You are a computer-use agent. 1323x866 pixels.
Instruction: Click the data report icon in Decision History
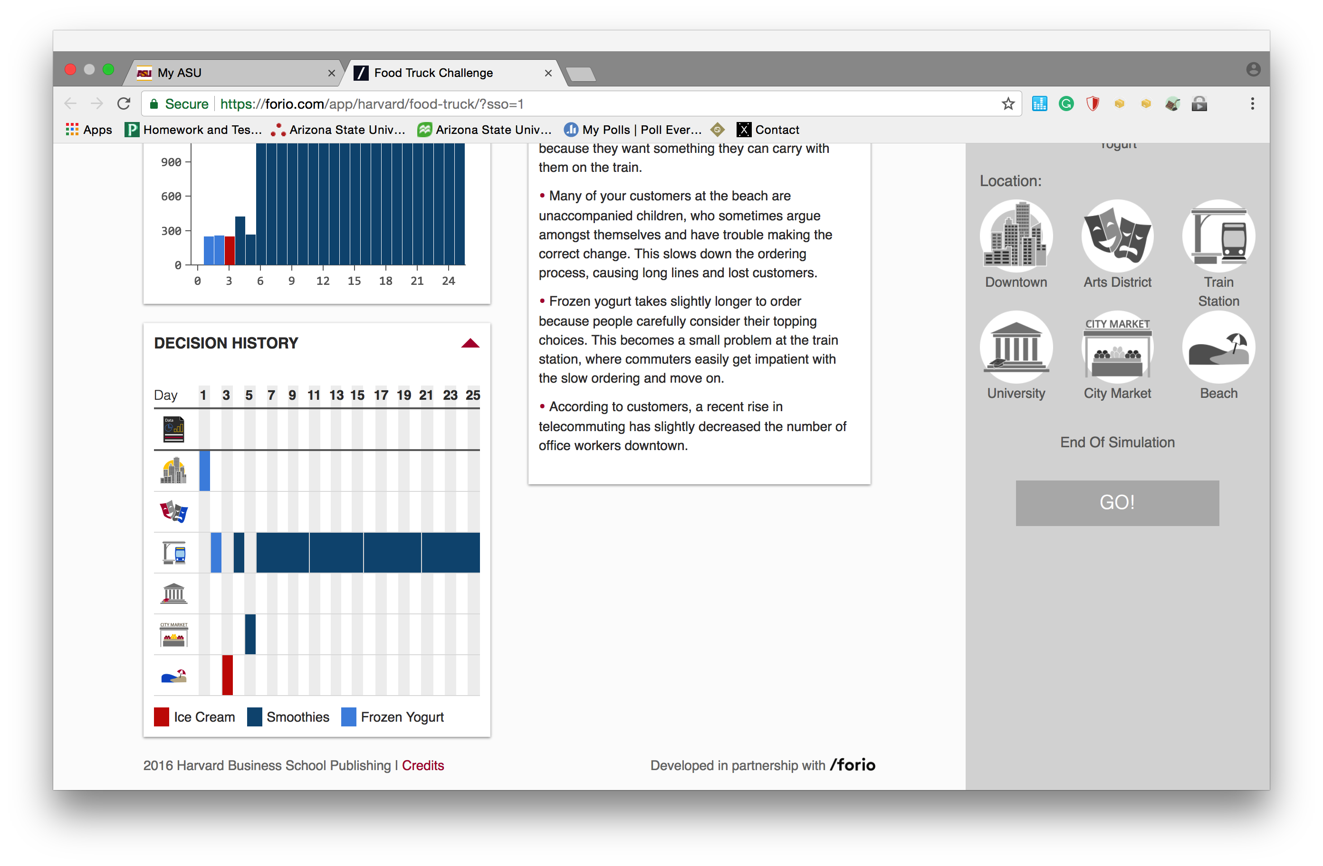click(173, 429)
